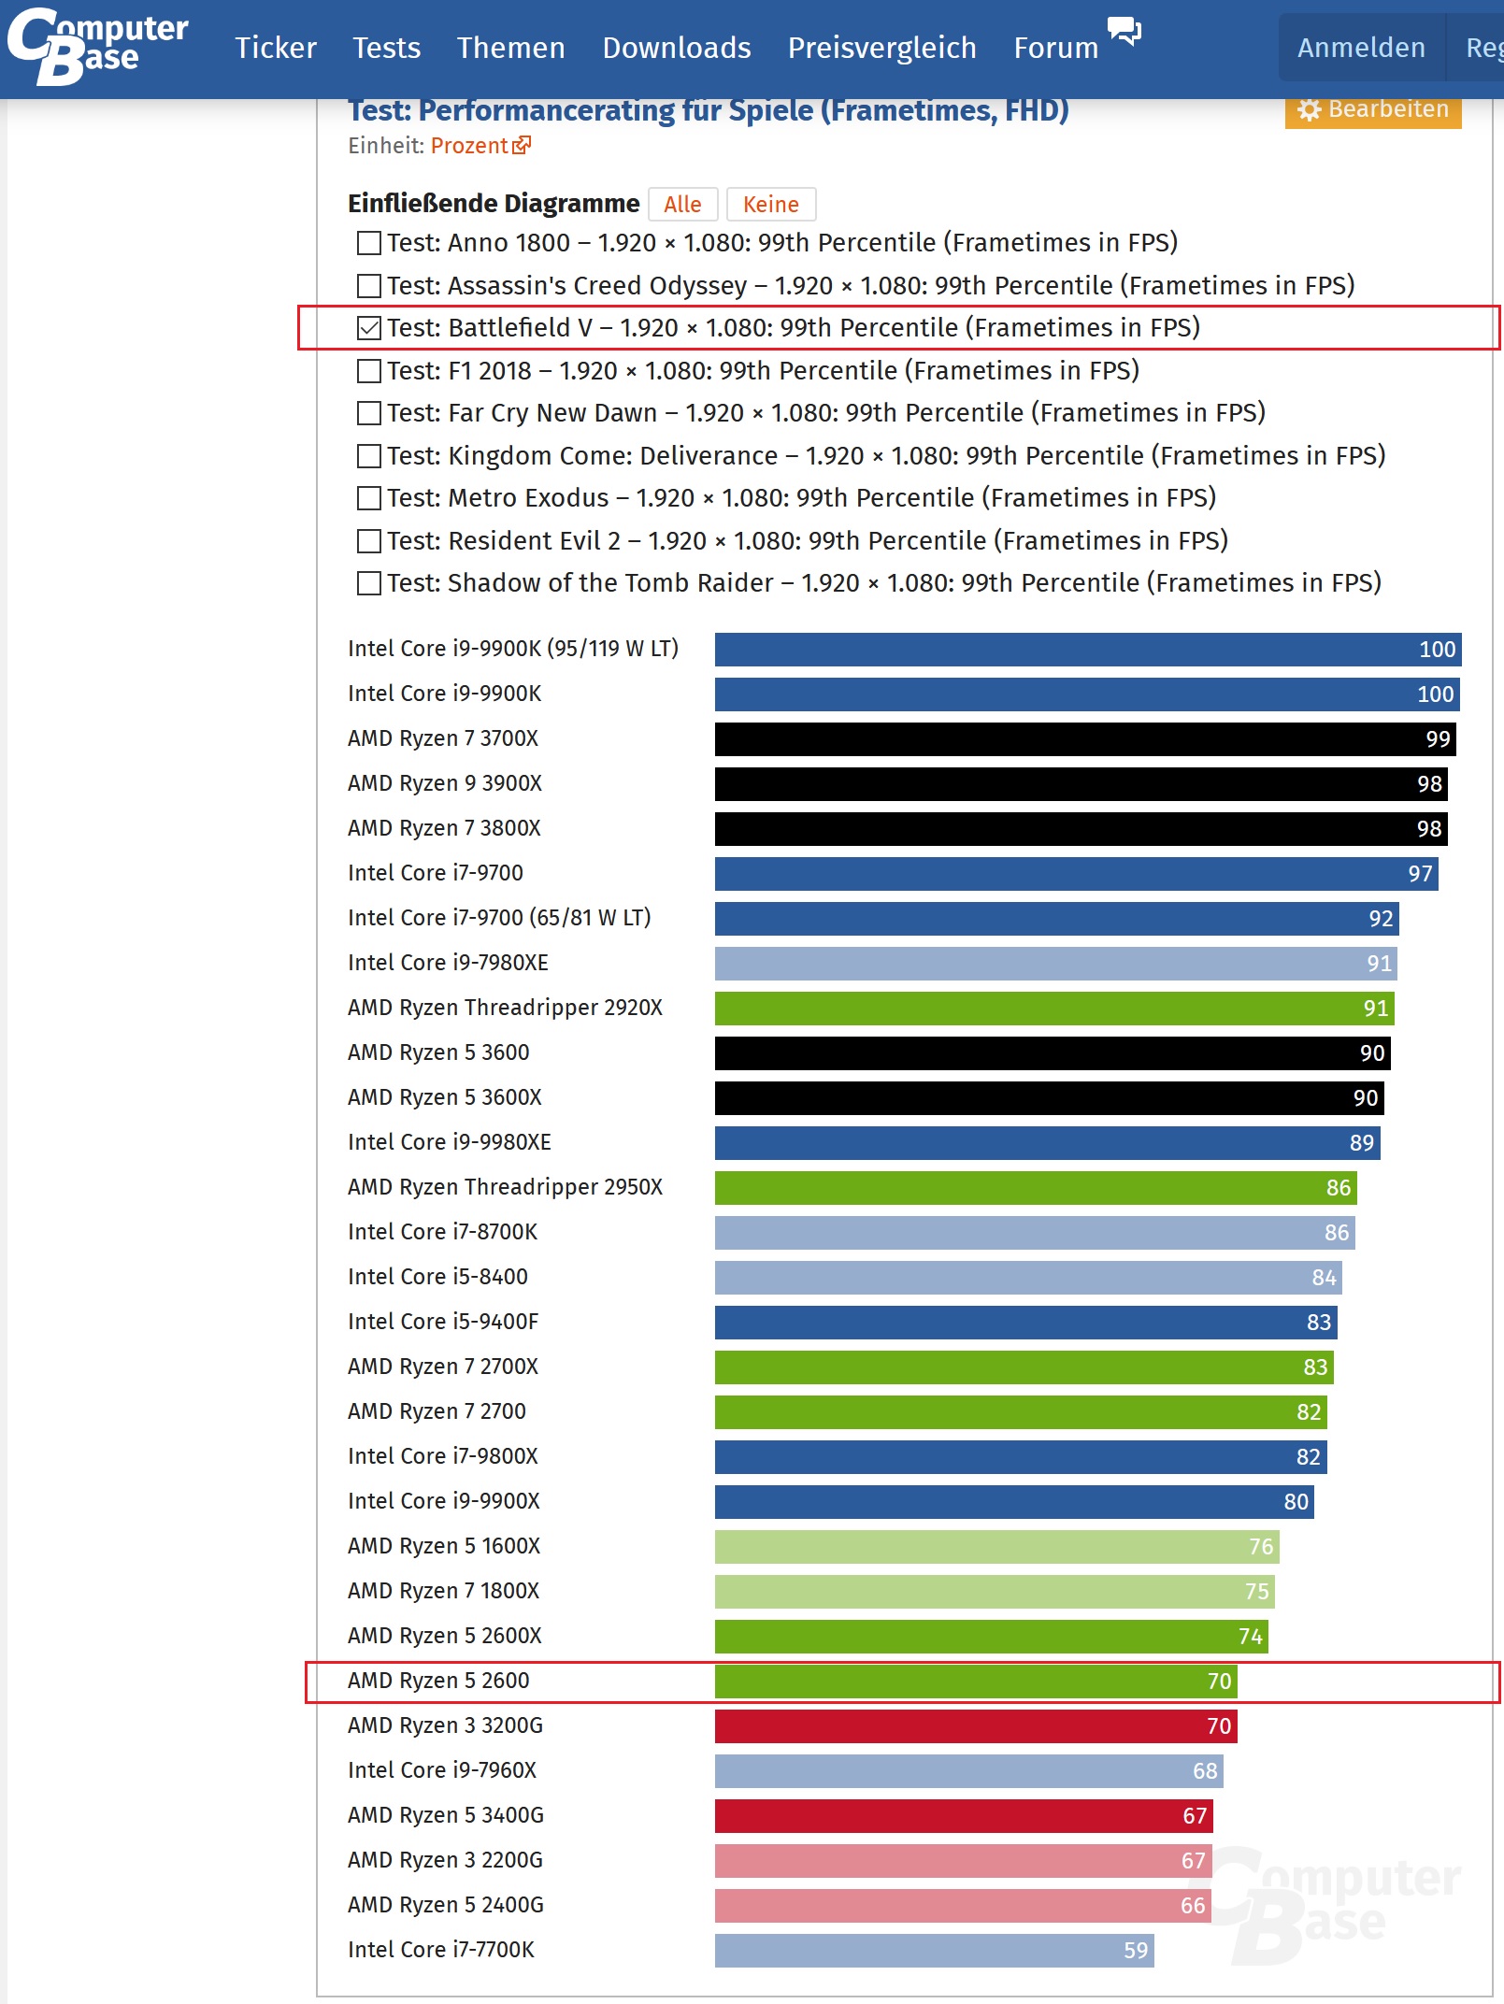The image size is (1504, 2004).
Task: Toggle the Kingdom Come: Deliverance checkbox
Action: [x=369, y=456]
